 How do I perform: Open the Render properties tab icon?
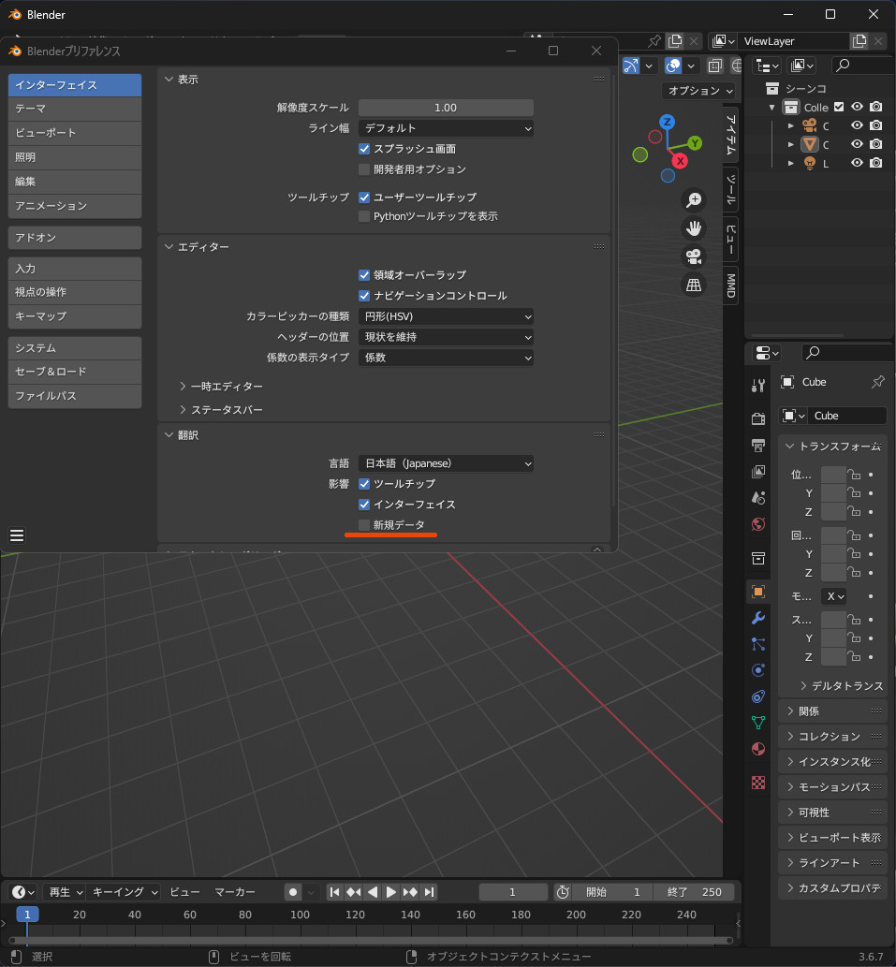point(758,418)
